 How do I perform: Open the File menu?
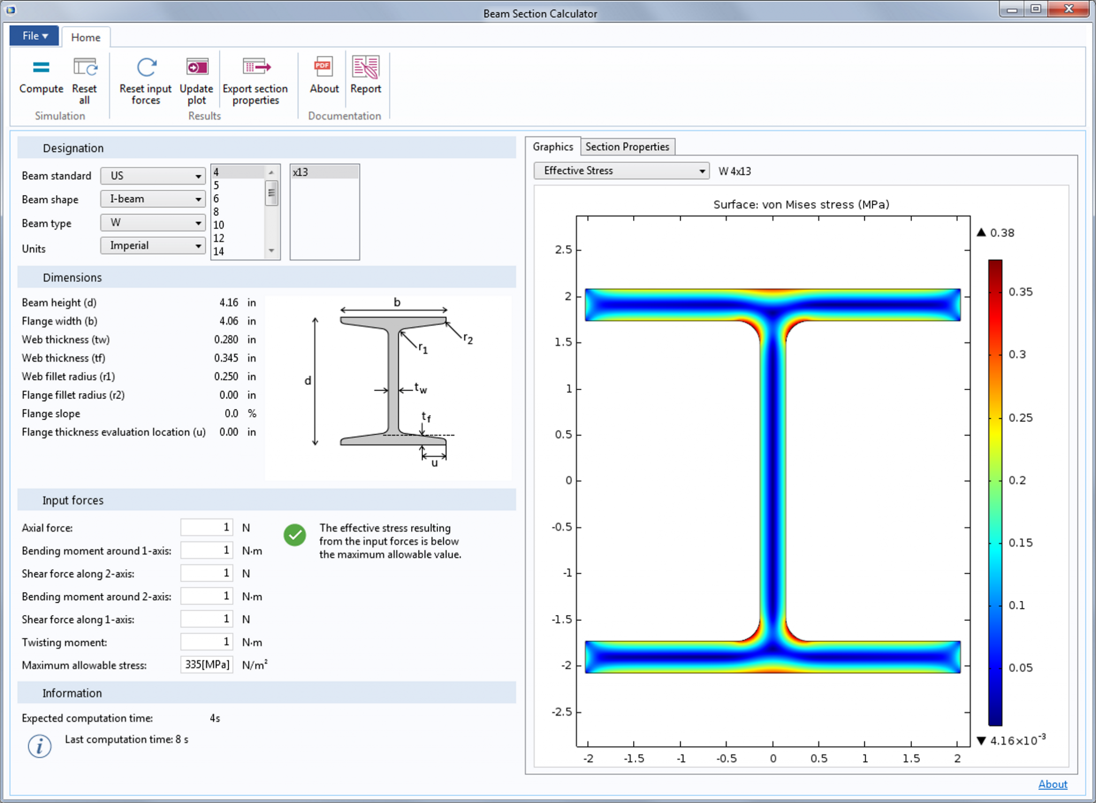tap(33, 36)
